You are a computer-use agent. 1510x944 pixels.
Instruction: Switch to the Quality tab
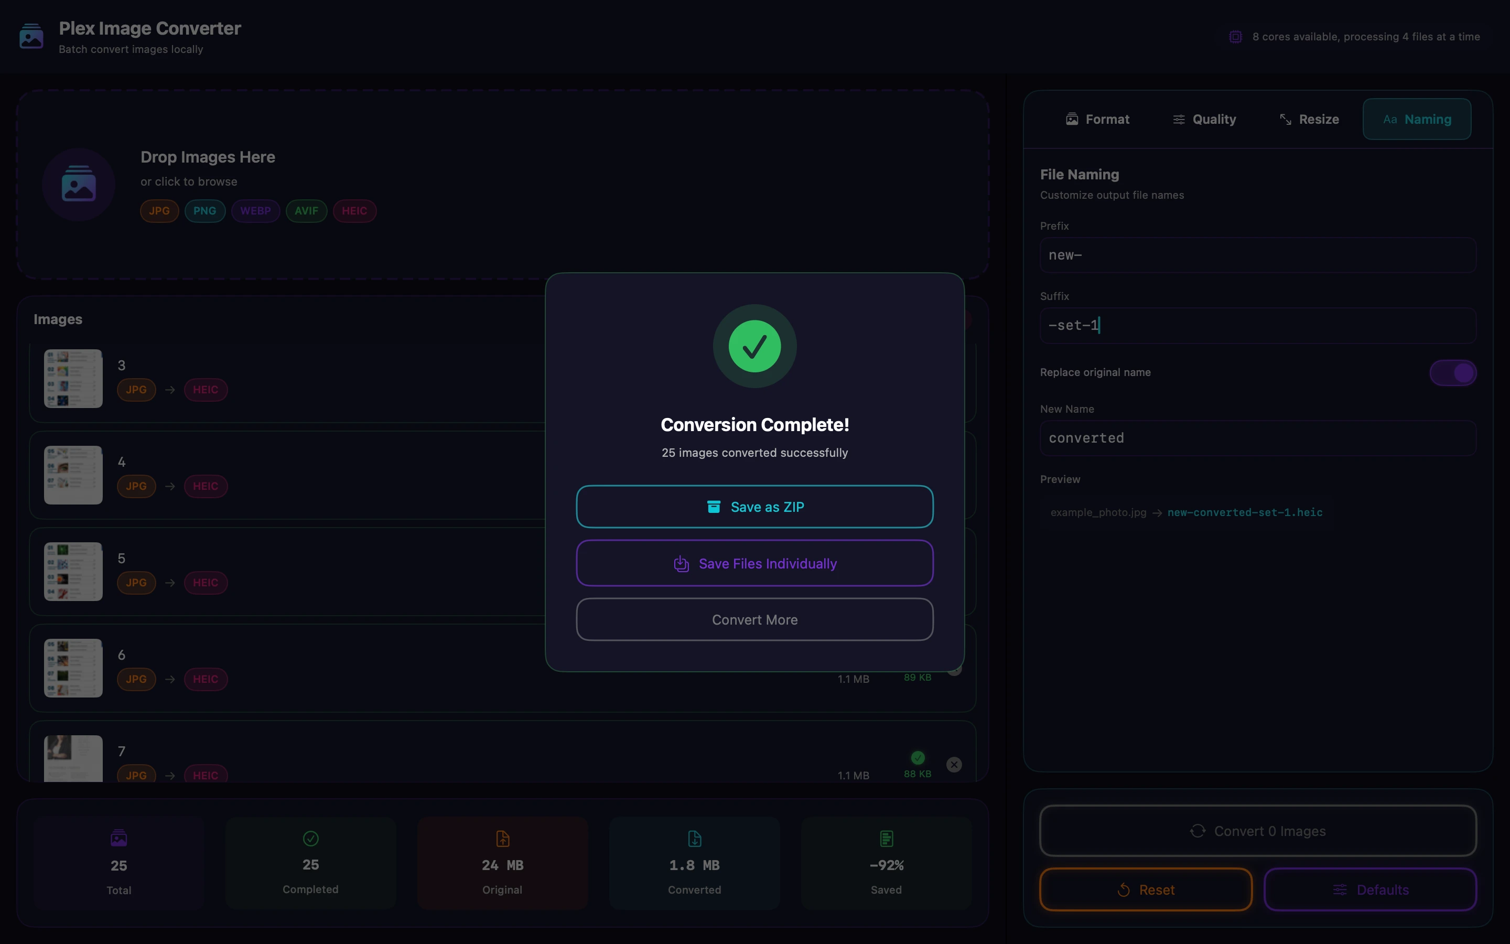coord(1204,119)
